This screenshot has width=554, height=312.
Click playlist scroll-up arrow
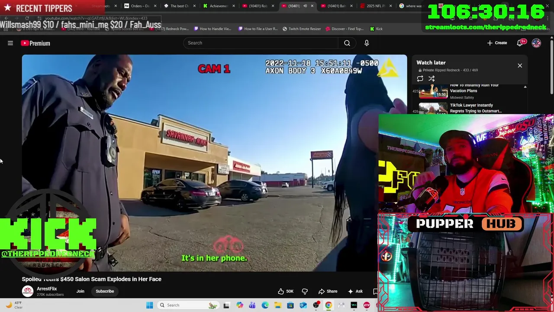point(525,87)
